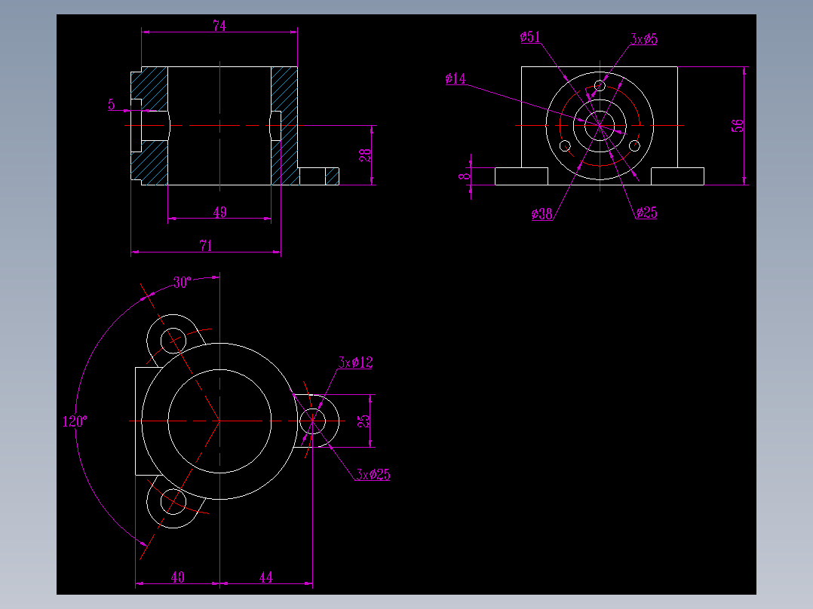The width and height of the screenshot is (813, 609).
Task: Click the 5 depth dimension label
Action: point(112,105)
